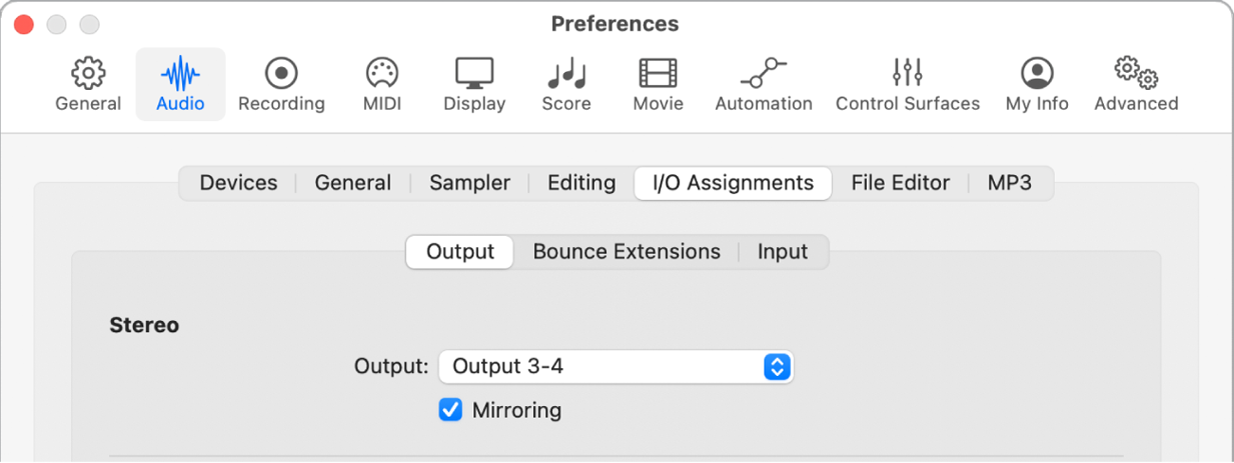Switch to the MP3 tab
The width and height of the screenshot is (1234, 463).
(1009, 183)
